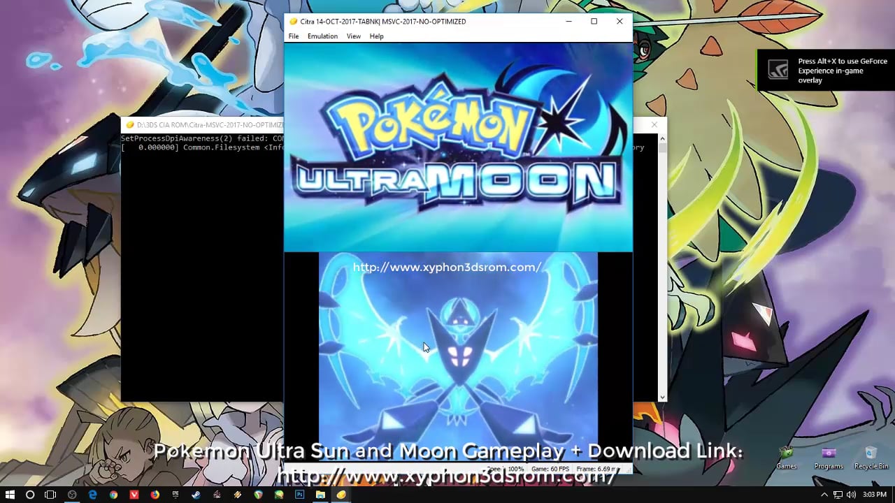Click the 'Game: 60 FPS' status text
The width and height of the screenshot is (895, 503).
[550, 469]
